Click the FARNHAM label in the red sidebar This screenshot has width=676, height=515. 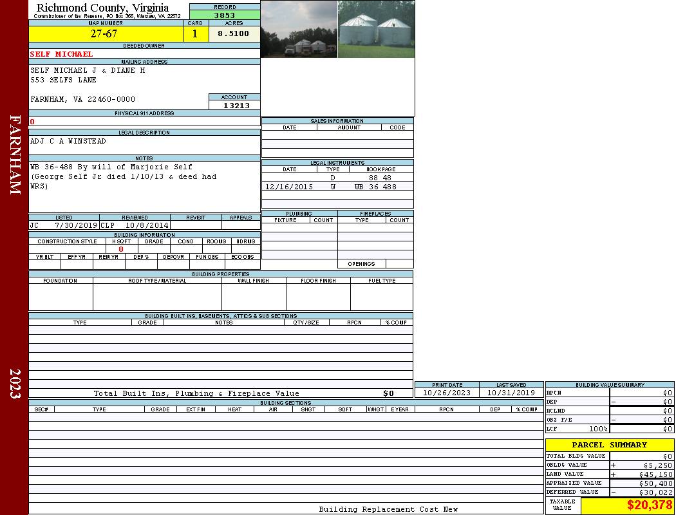coord(15,154)
